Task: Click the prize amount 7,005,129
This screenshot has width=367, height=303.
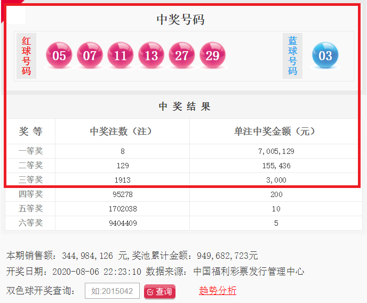Action: (276, 151)
